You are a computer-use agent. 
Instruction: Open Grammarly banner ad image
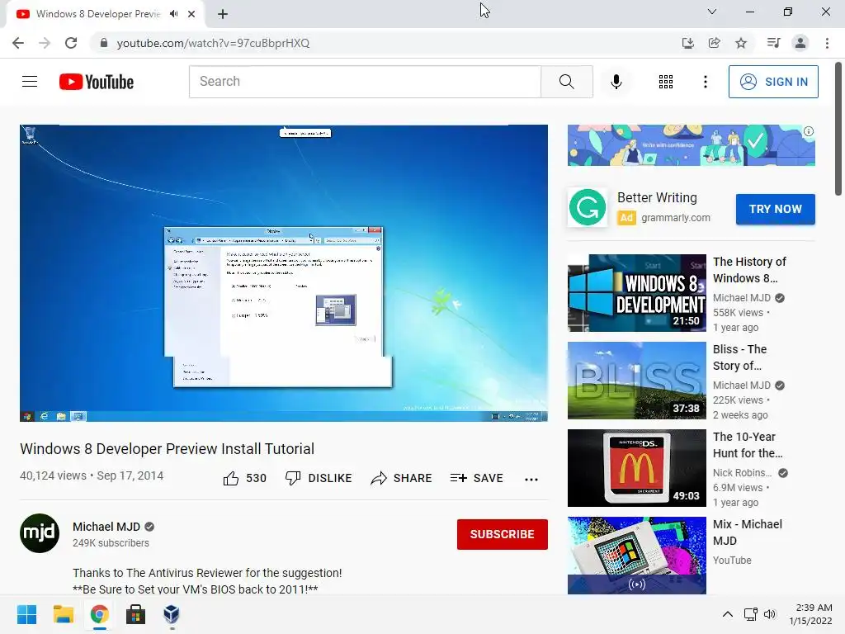pyautogui.click(x=691, y=145)
